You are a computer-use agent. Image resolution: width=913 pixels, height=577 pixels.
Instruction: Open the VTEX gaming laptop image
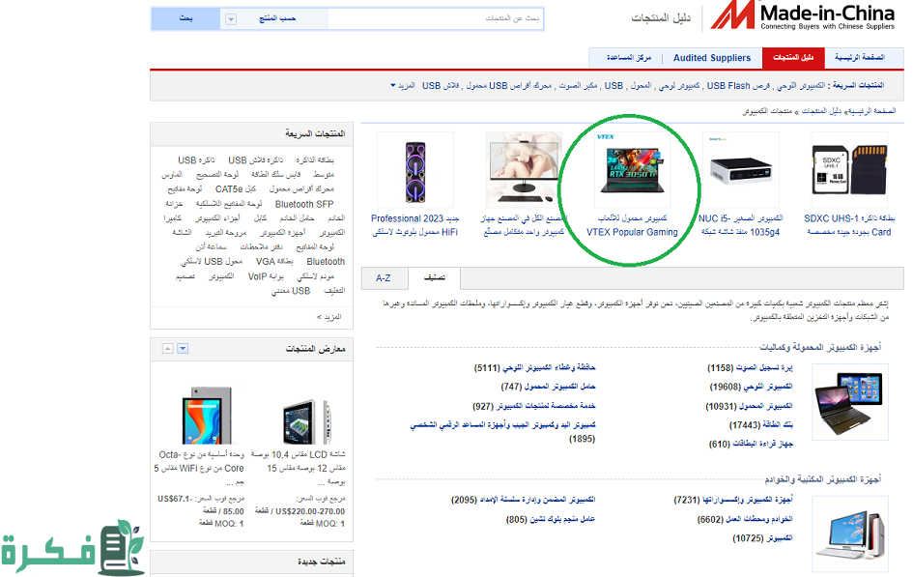point(633,170)
